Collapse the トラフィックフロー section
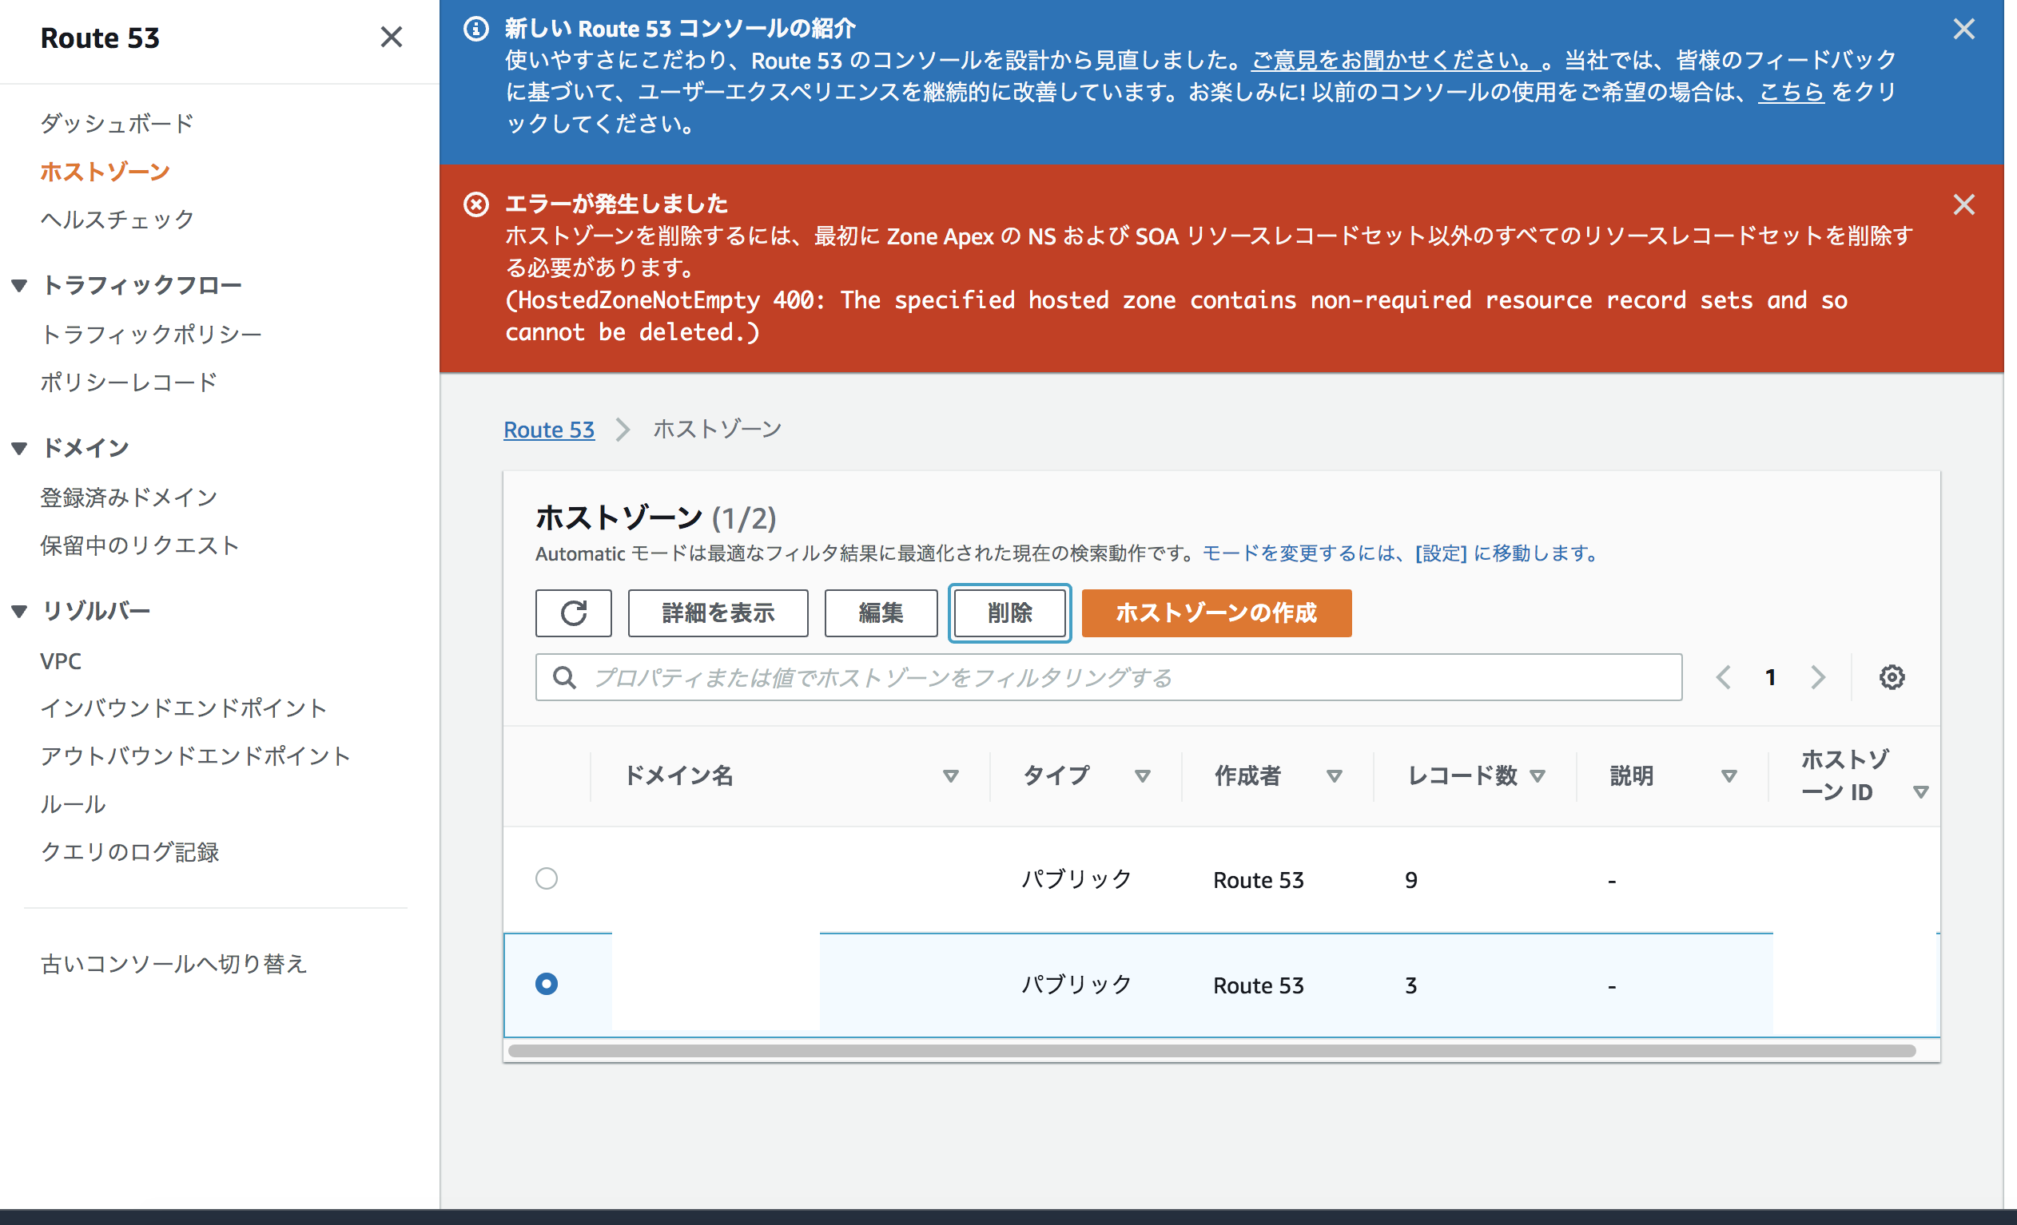 (x=19, y=284)
